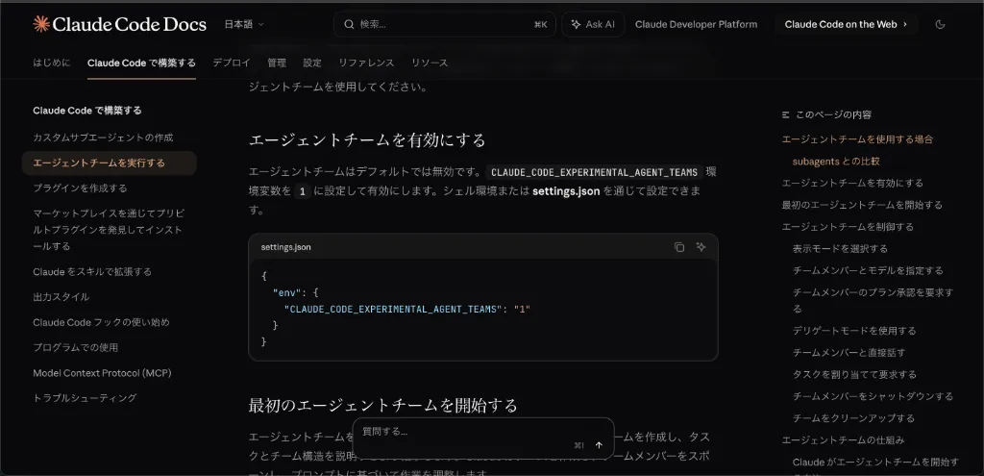Open プラグインを作成する sidebar page
This screenshot has width=984, height=476.
80,188
